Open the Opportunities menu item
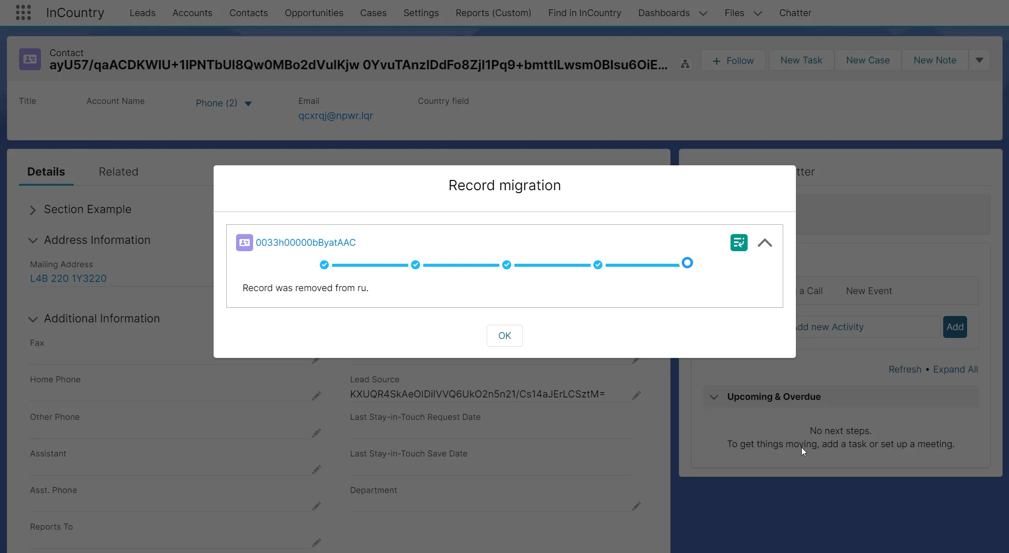Viewport: 1009px width, 553px height. [314, 13]
